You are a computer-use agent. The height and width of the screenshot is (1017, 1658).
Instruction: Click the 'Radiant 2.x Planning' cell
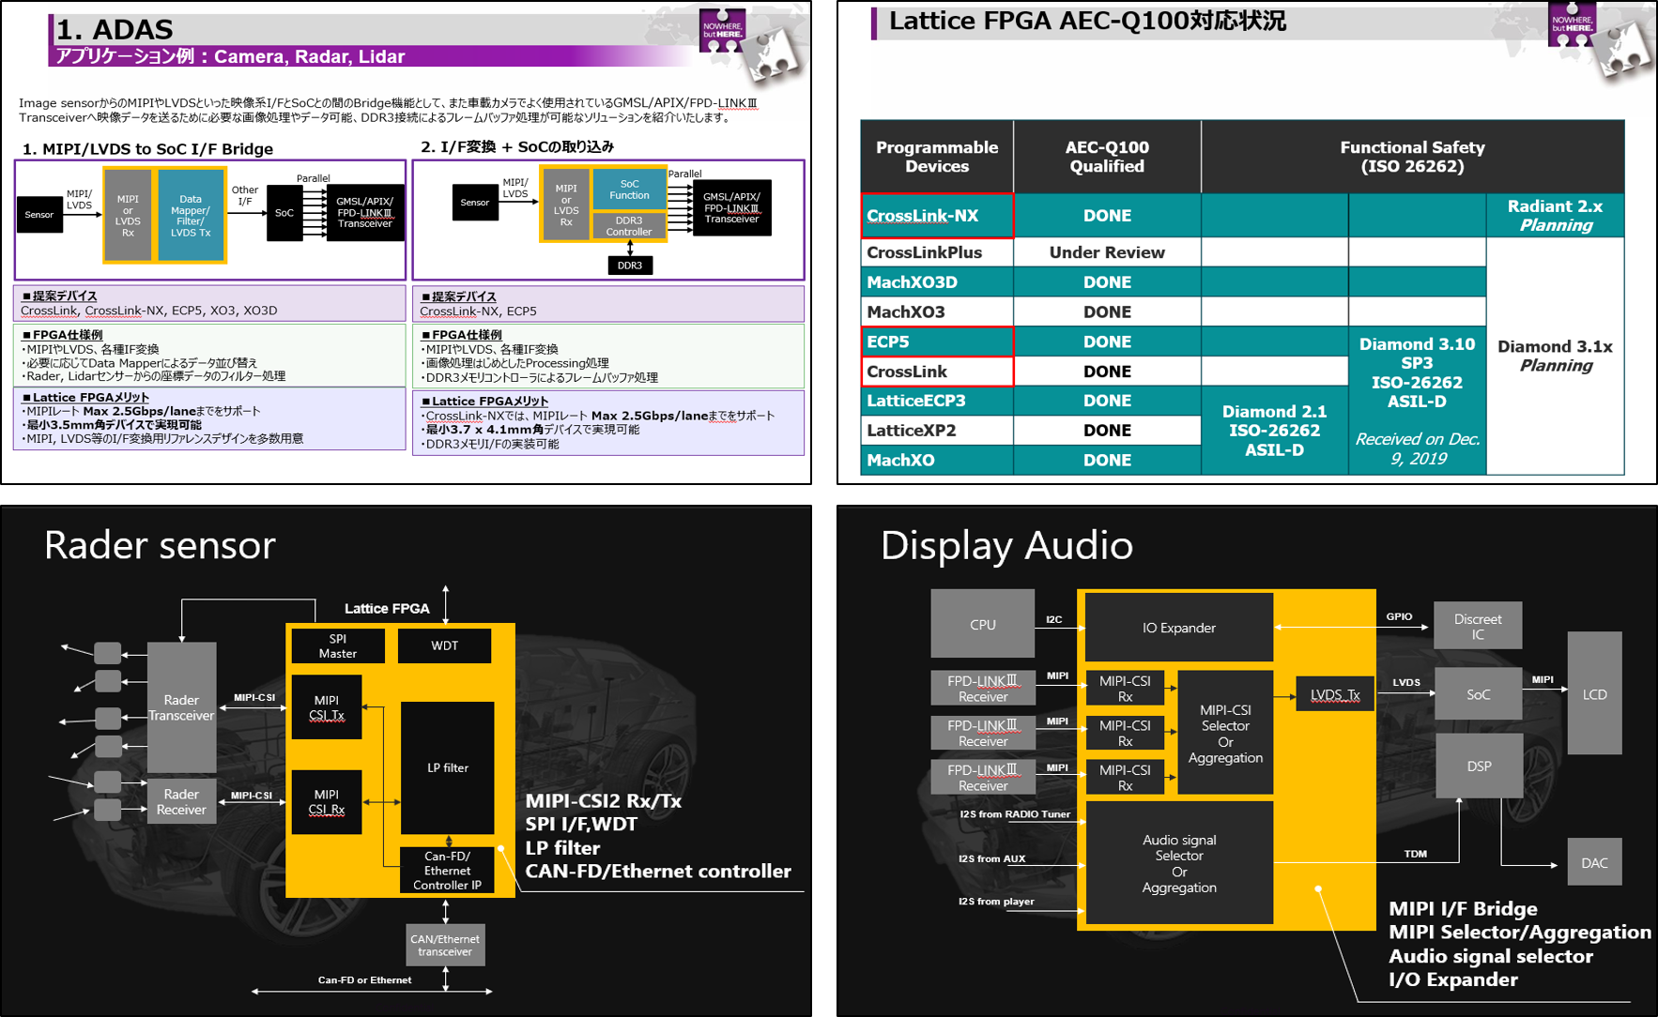[x=1555, y=216]
